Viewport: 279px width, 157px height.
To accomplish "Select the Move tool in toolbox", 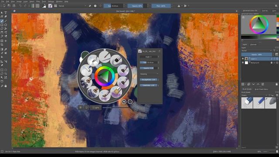I will tap(6, 41).
